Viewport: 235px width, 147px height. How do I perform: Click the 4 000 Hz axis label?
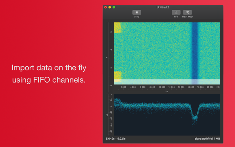pos(133,87)
